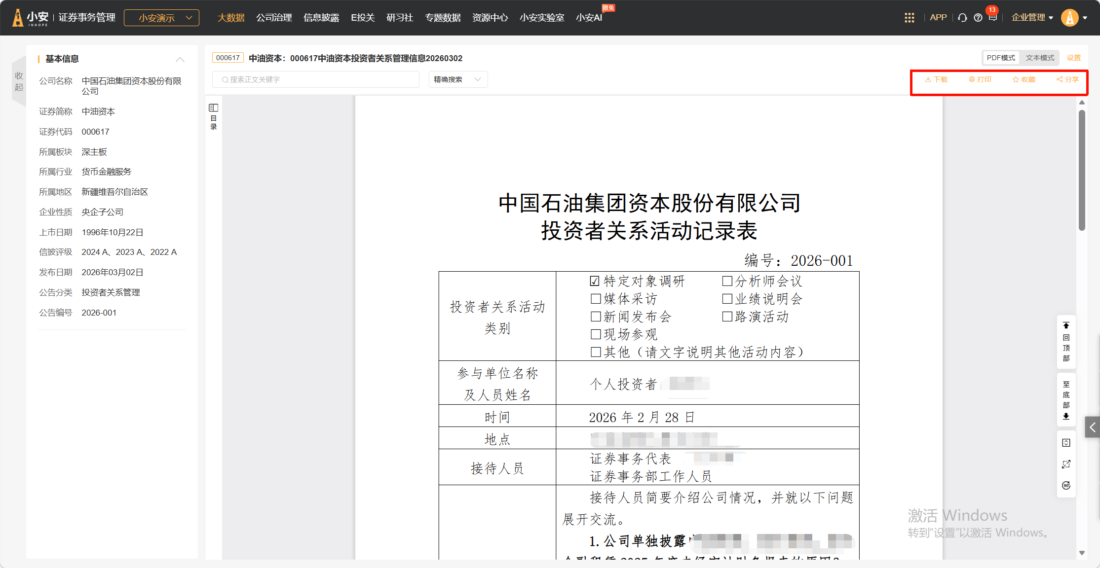Image resolution: width=1100 pixels, height=568 pixels.
Task: Open the 信息披露 menu
Action: click(321, 18)
